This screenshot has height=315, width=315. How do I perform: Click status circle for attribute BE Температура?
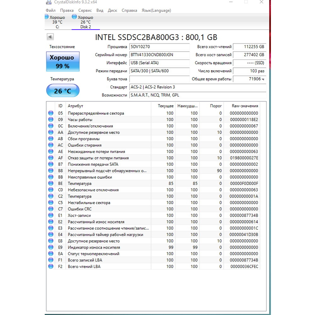coord(51,183)
